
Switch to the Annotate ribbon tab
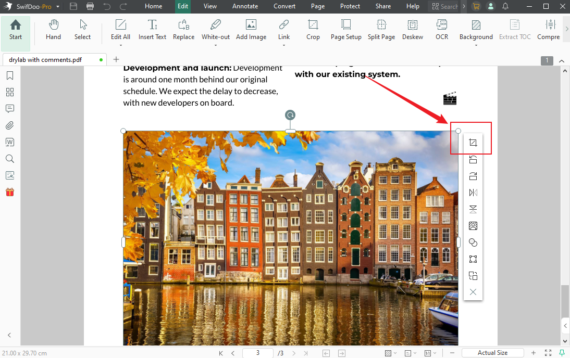pyautogui.click(x=245, y=6)
